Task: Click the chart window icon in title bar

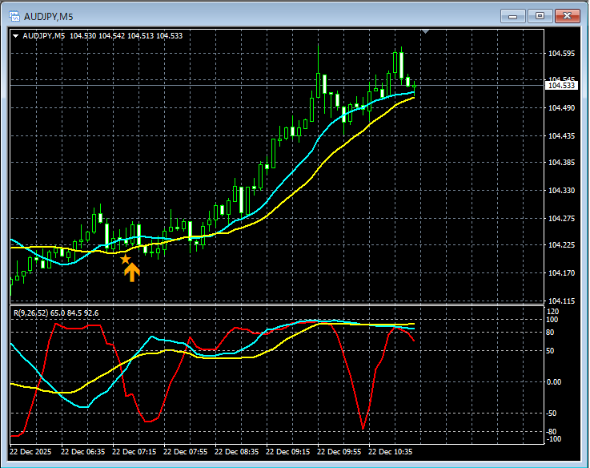Action: tap(14, 15)
